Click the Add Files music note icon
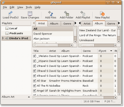The width and height of the screenshot is (124, 107). click(51, 14)
